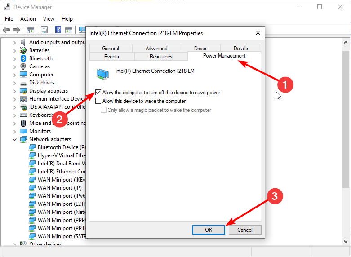This screenshot has width=351, height=257.
Task: Select the WAN Miniport (SSTP) row
Action: click(x=57, y=236)
